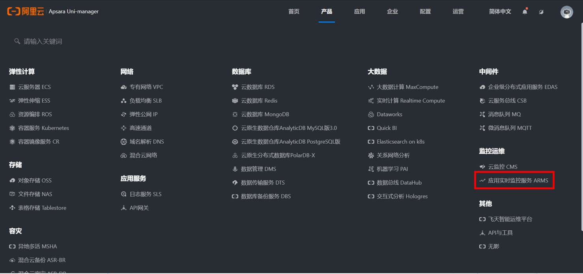This screenshot has width=583, height=274.
Task: Go to the 首页 tab
Action: point(294,11)
